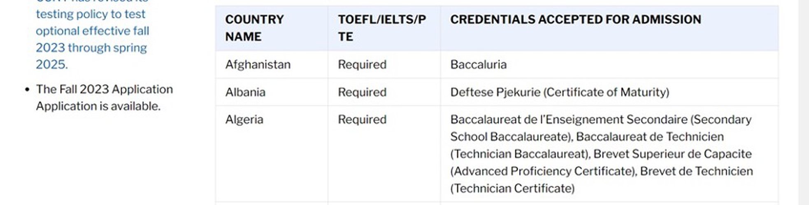Click the CREDENTIALS ACCEPTED FOR ADMISSION header
Screen dimensions: 809x205
pos(575,19)
